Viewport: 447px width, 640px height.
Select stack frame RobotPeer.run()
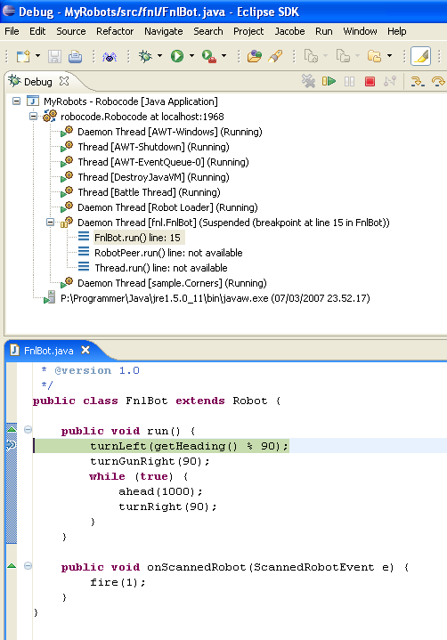(x=168, y=253)
